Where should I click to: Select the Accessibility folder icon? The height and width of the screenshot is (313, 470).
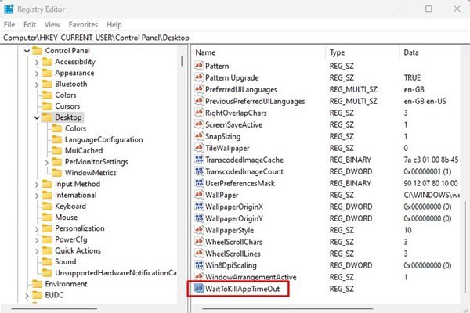pyautogui.click(x=47, y=62)
